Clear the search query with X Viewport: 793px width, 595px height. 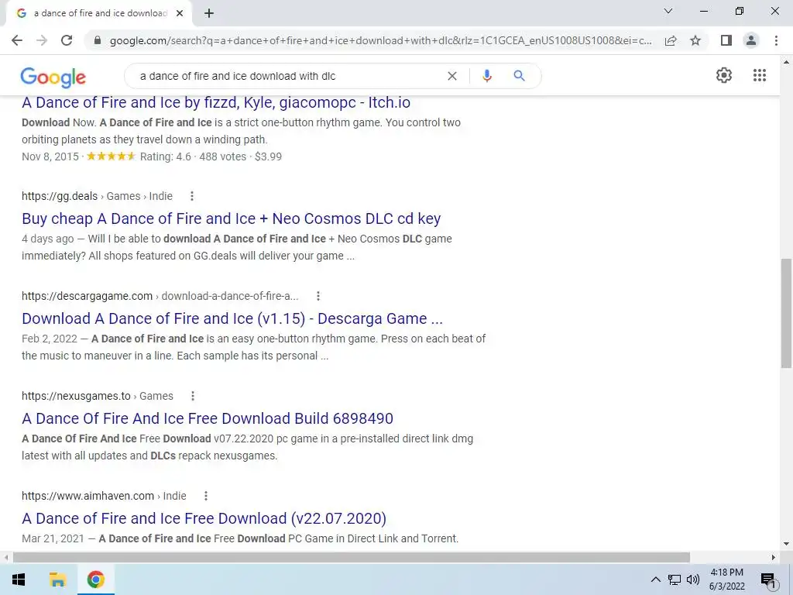(452, 76)
